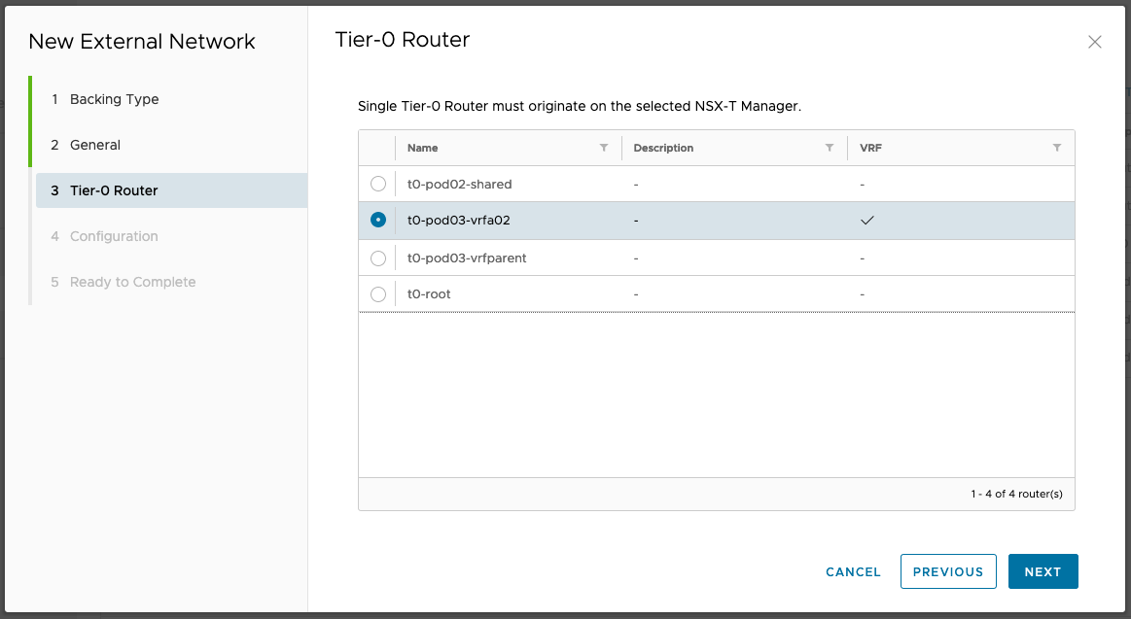Click the Description column header
The image size is (1131, 619).
click(x=663, y=148)
